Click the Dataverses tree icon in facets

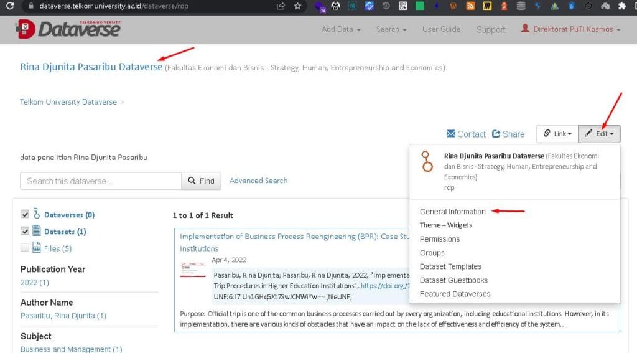[x=37, y=214]
